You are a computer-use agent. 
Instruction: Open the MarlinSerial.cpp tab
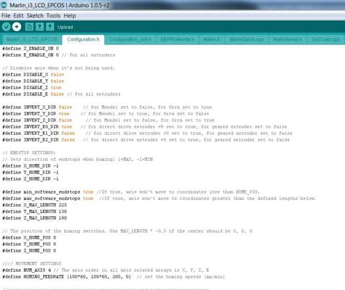[247, 40]
